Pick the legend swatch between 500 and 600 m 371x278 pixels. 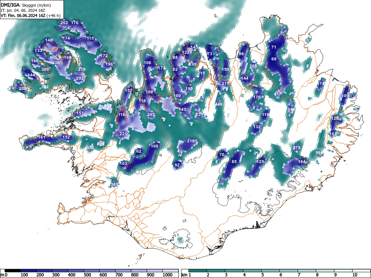click(x=92, y=271)
